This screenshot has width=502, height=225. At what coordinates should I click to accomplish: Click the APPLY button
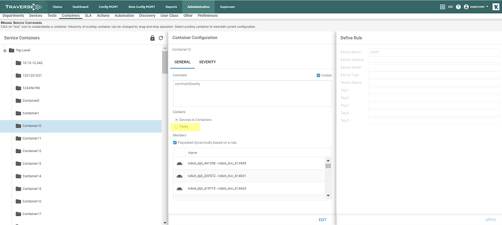tap(491, 220)
